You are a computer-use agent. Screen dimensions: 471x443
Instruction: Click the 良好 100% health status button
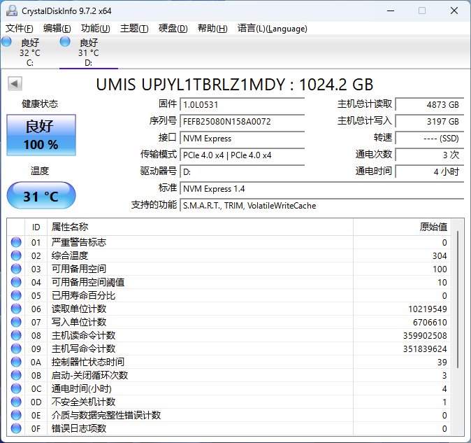(41, 135)
